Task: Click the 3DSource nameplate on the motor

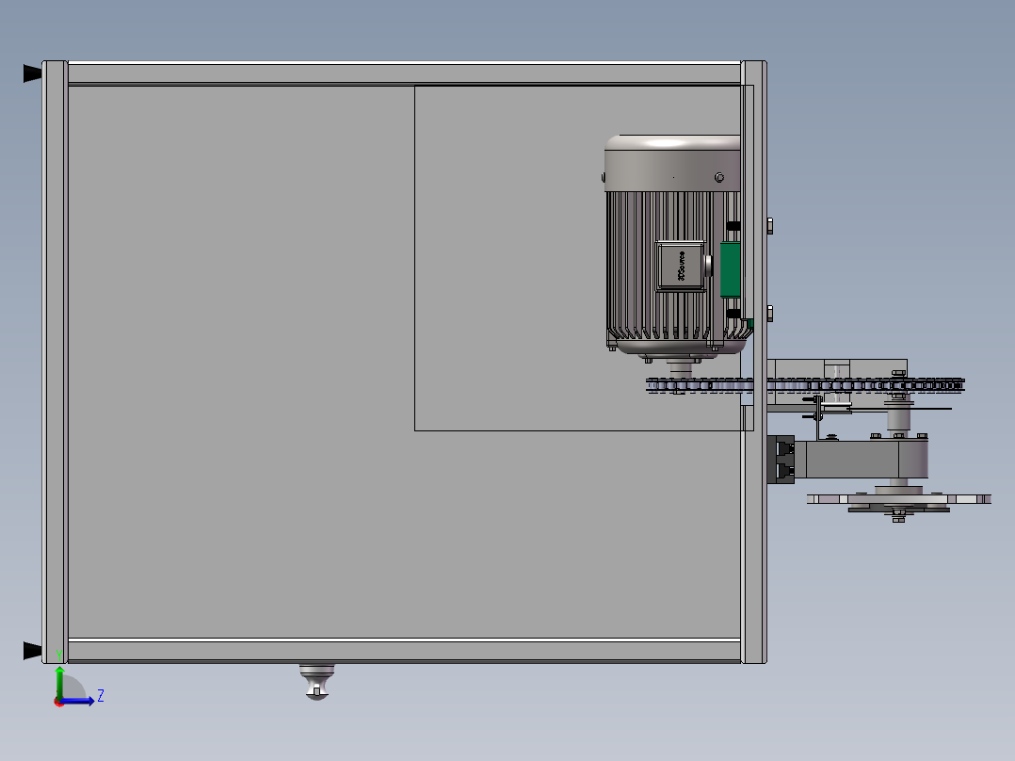Action: tap(681, 267)
